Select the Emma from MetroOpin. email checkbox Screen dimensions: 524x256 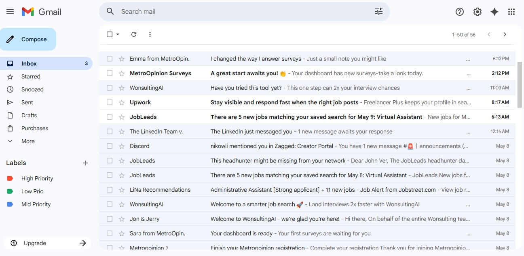tap(110, 59)
